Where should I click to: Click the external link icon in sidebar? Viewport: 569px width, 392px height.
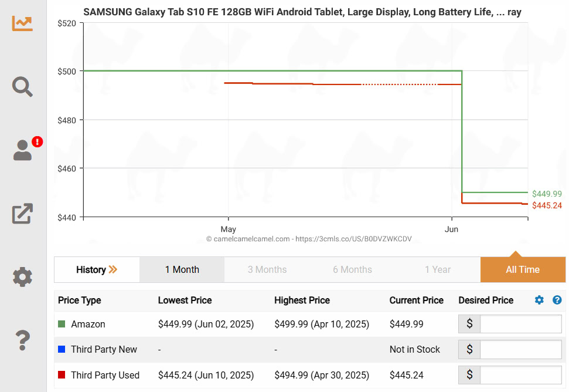point(23,214)
